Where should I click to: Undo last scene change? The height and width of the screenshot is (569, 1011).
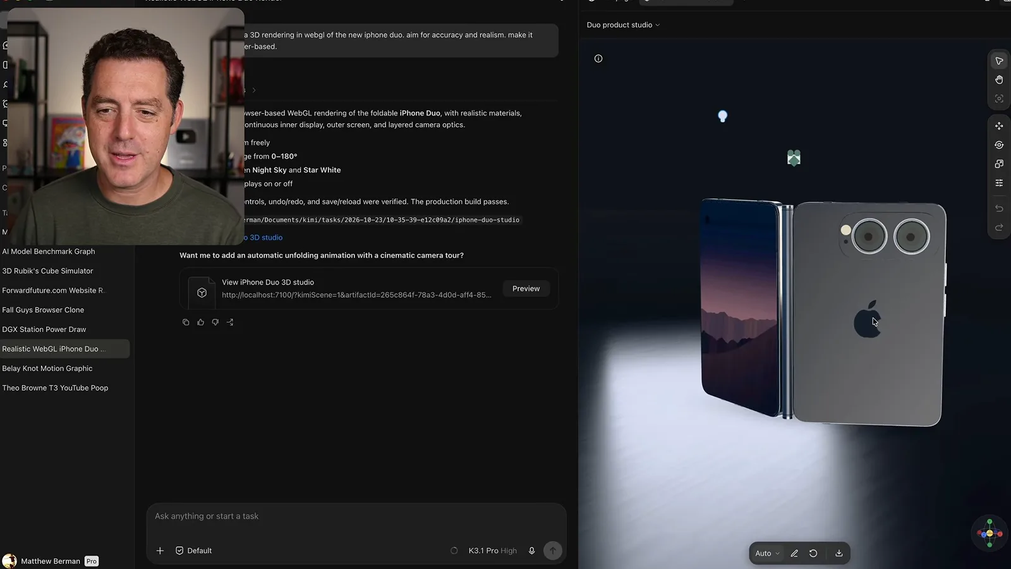tap(999, 208)
